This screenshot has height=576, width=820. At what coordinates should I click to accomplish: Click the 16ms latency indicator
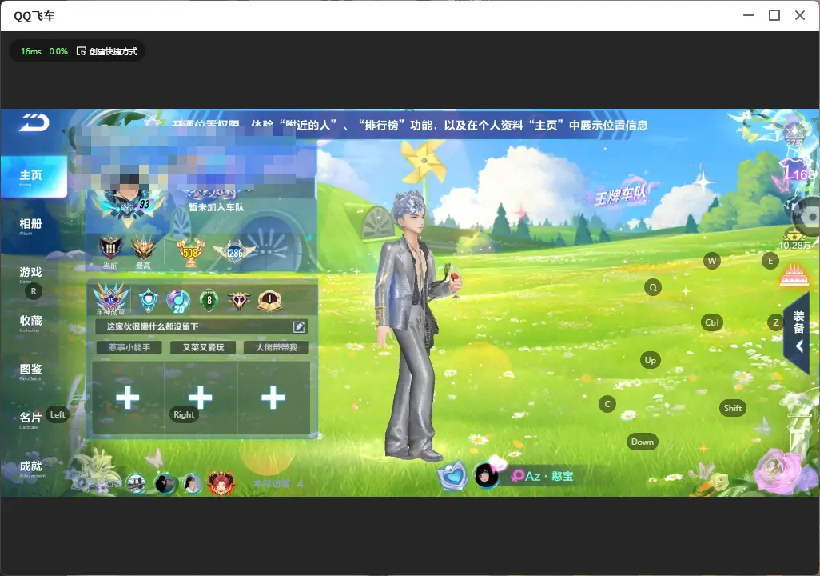tap(31, 51)
